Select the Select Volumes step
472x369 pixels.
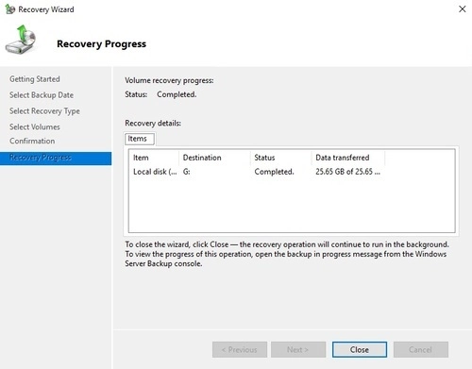[35, 126]
